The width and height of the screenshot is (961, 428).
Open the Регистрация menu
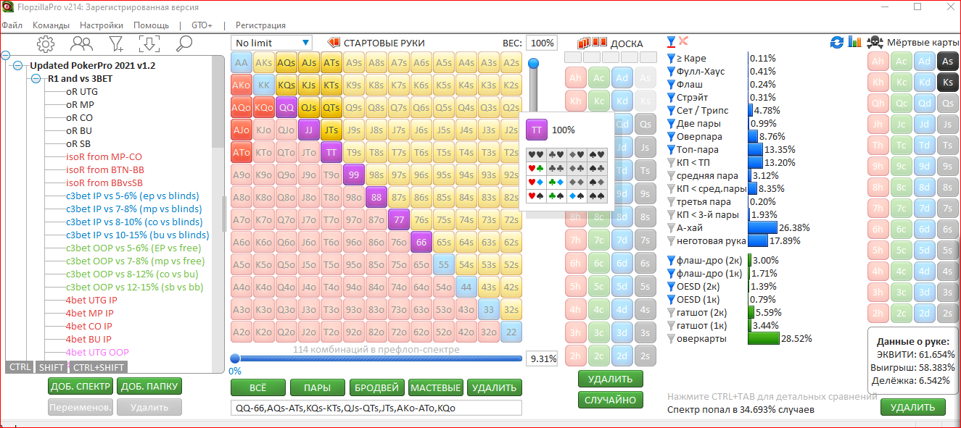260,25
